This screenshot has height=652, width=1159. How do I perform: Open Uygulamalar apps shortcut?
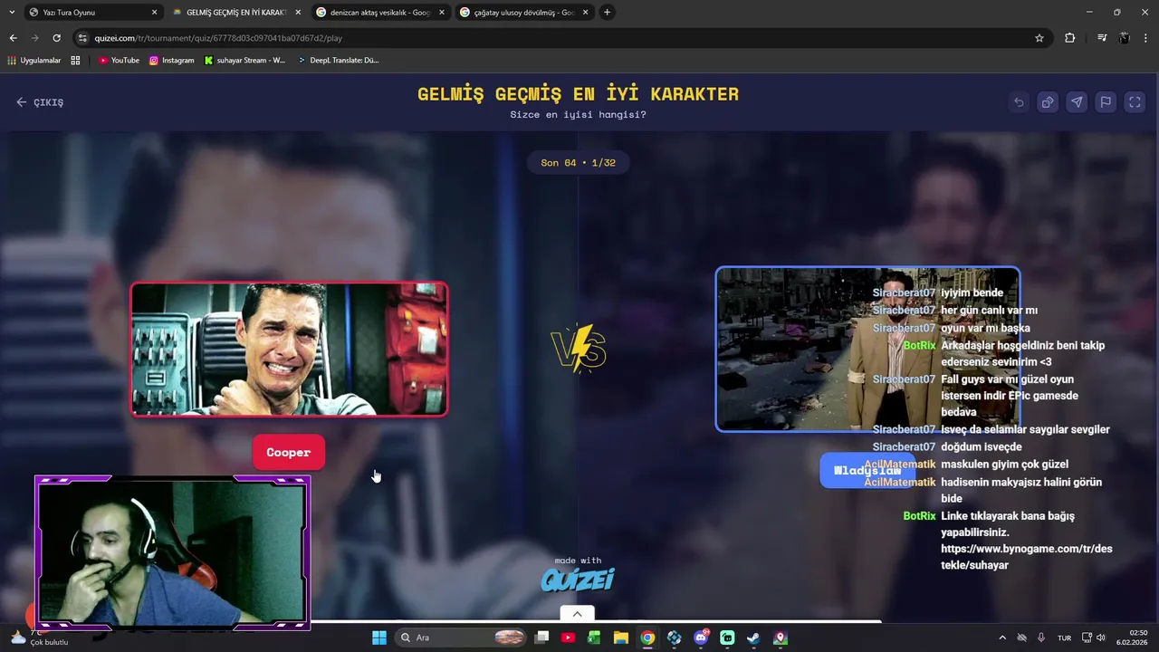(34, 61)
